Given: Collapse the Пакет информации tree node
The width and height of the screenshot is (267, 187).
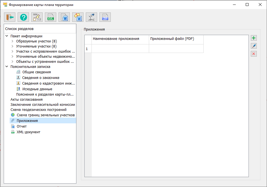Looking at the screenshot, I should pos(7,36).
